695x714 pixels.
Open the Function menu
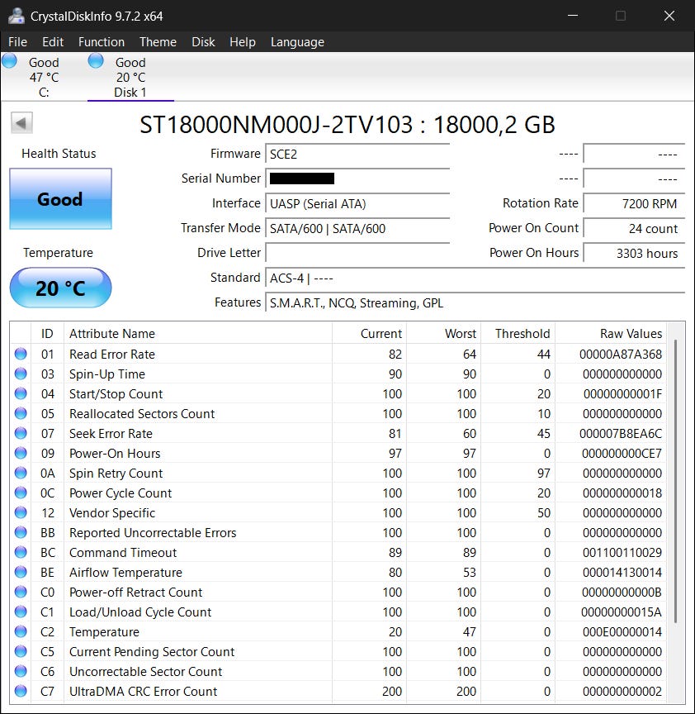pos(102,42)
